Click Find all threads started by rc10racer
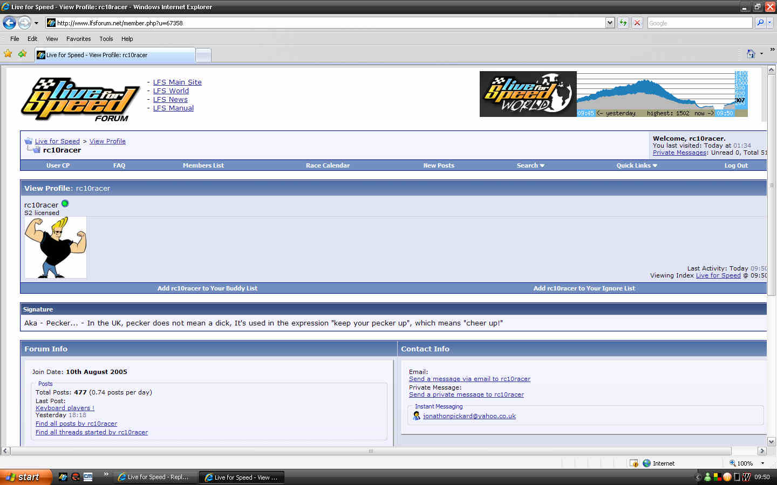This screenshot has width=777, height=485. [92, 432]
